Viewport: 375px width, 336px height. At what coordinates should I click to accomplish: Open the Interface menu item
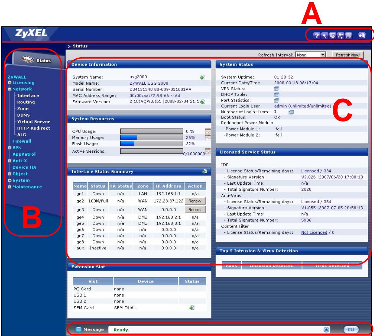coord(28,95)
